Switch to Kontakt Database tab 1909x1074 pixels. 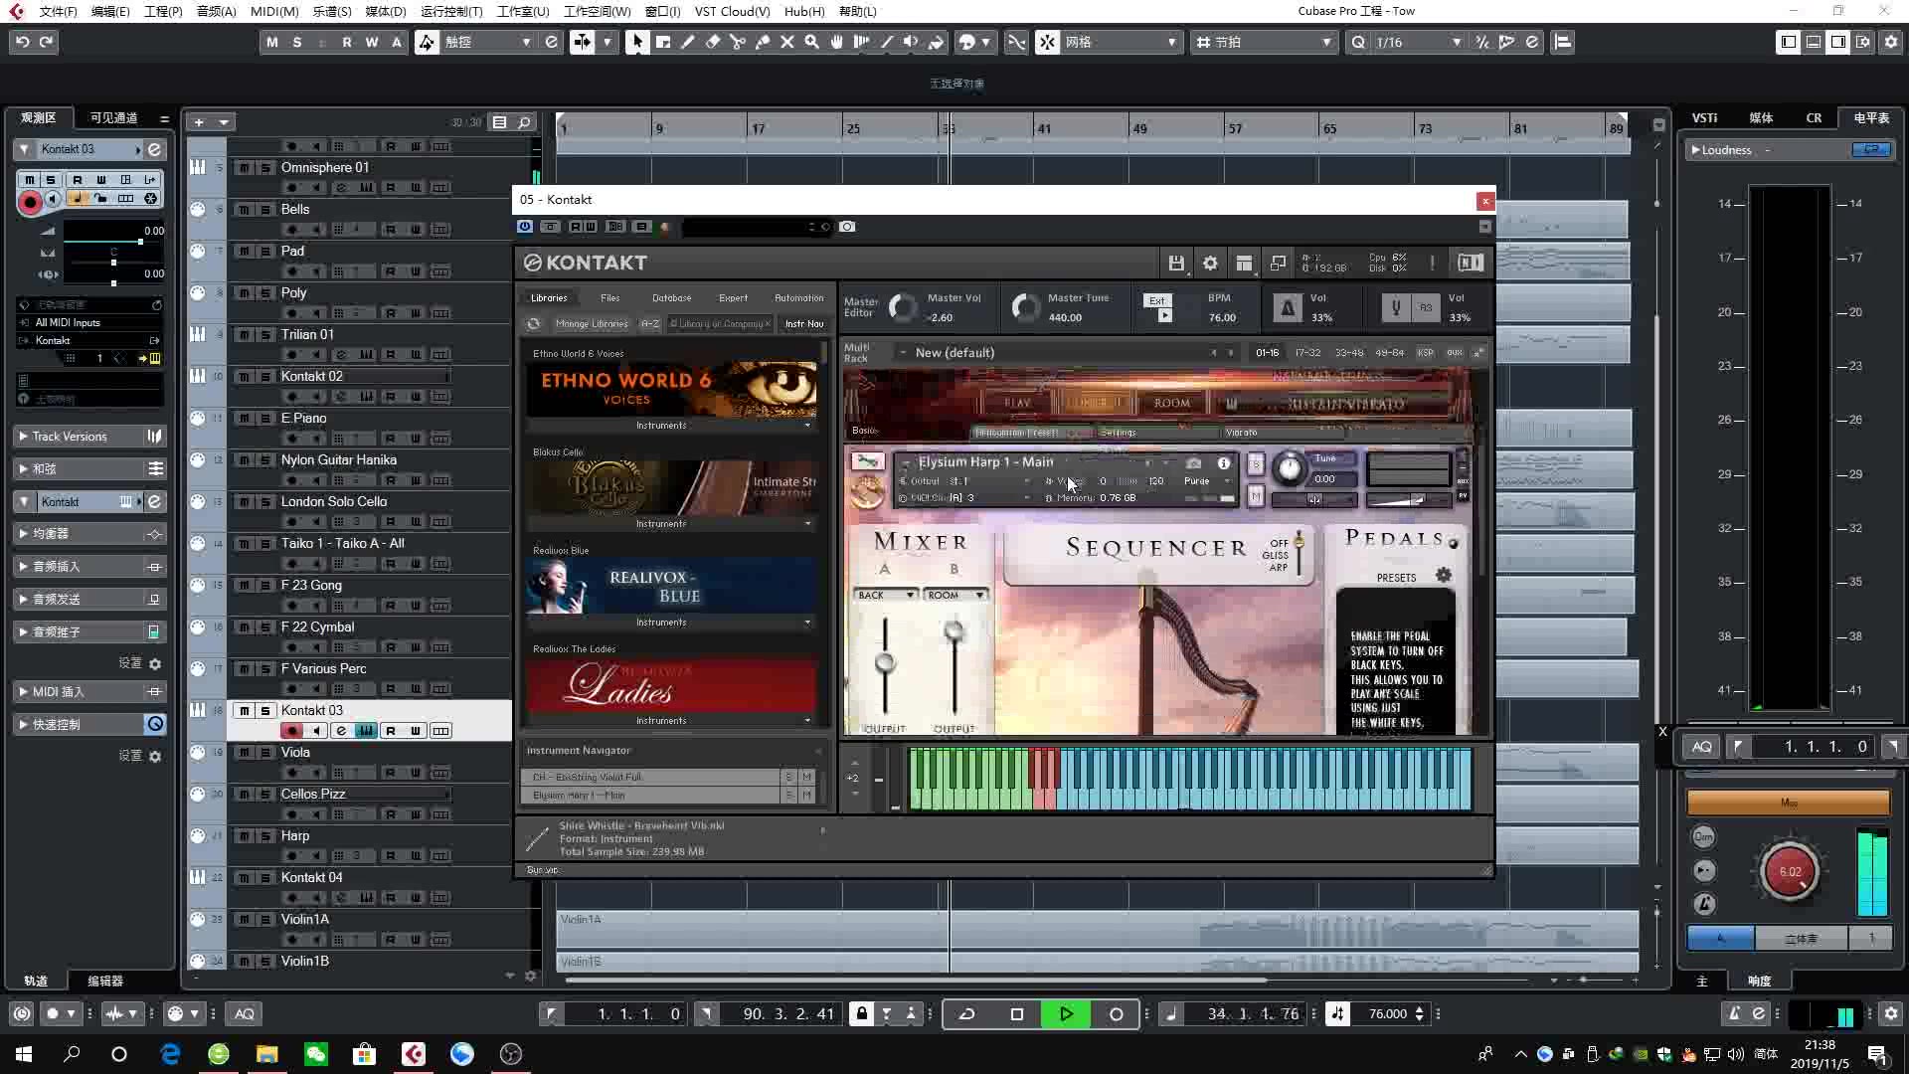[x=671, y=297]
